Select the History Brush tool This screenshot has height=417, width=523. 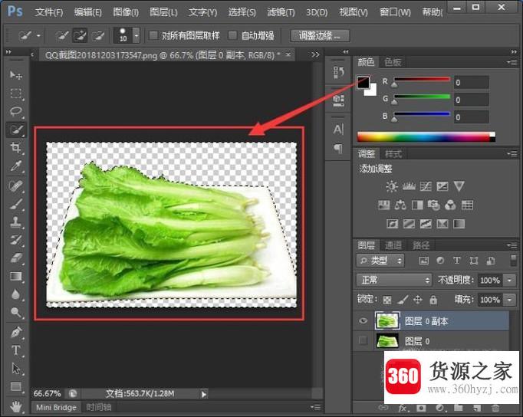click(x=15, y=240)
